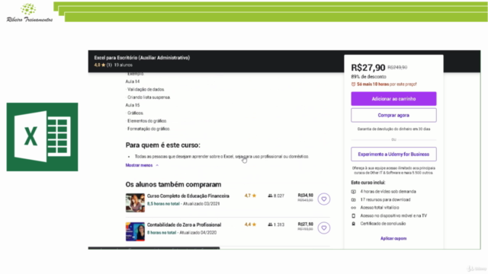The image size is (488, 274).
Task: Open Contabilidade do Zero a Profissional thumbnail
Action: [135, 231]
